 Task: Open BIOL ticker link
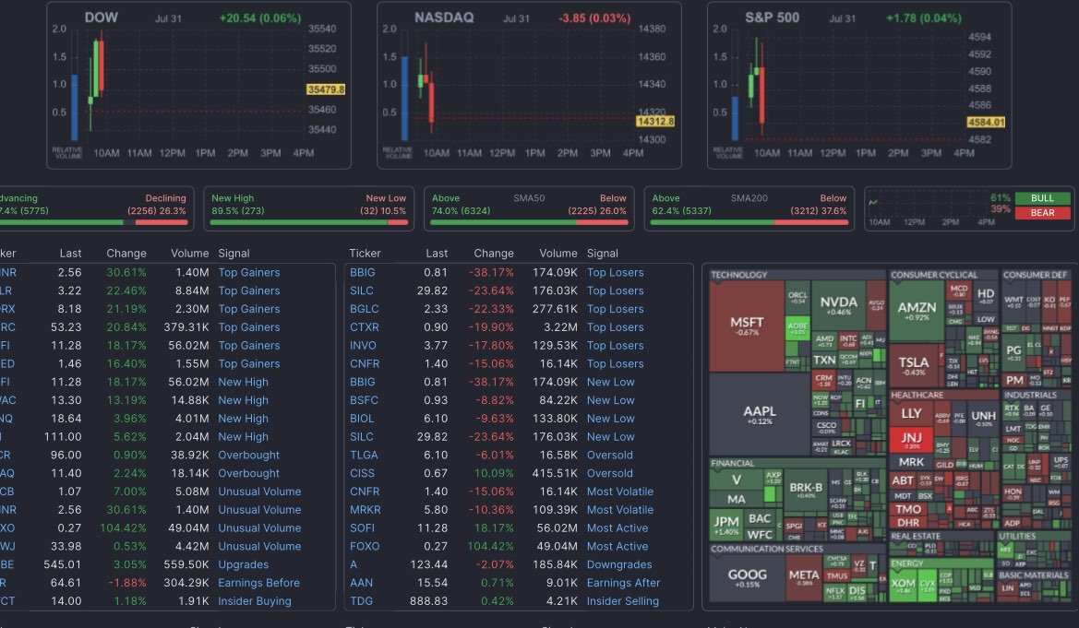coord(361,419)
